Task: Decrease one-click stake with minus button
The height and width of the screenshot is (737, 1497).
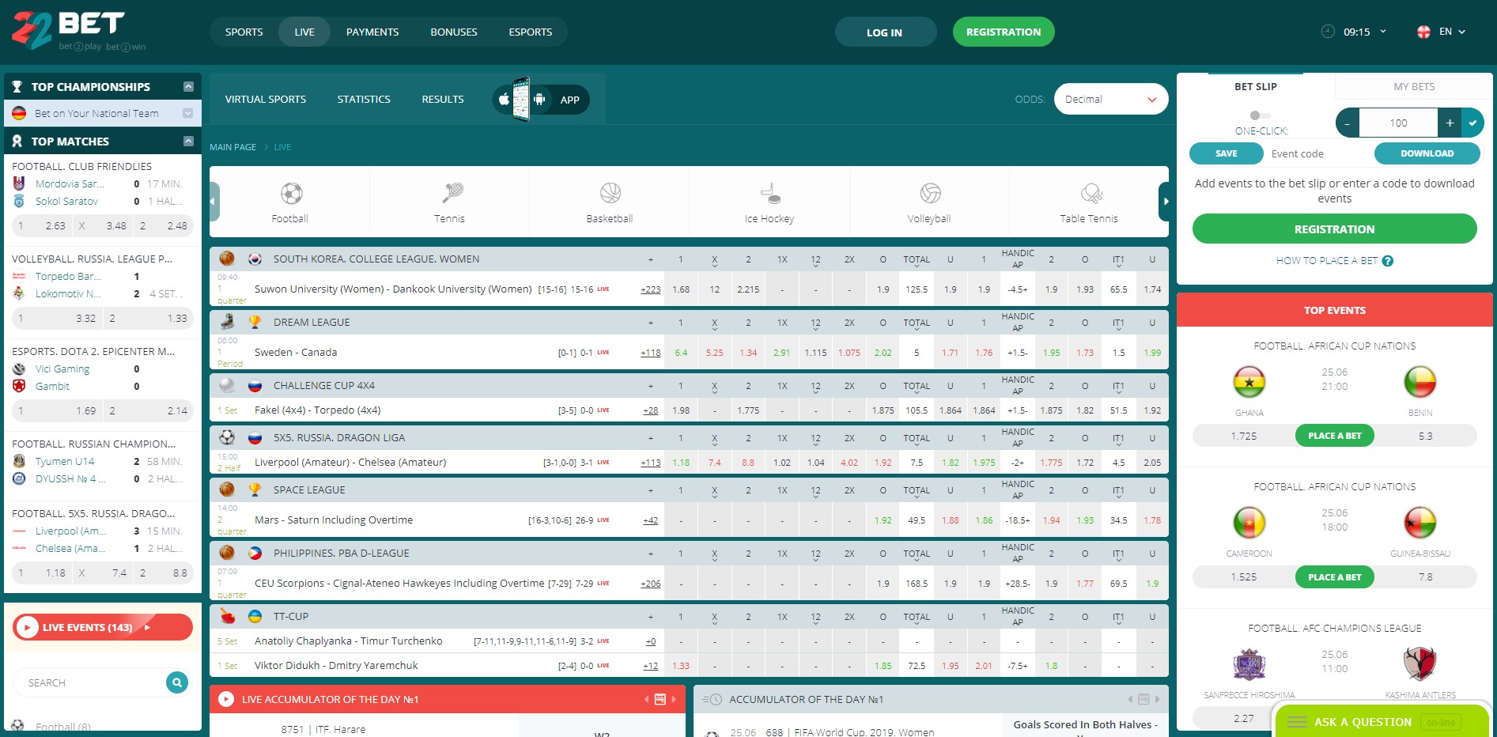Action: pos(1348,123)
